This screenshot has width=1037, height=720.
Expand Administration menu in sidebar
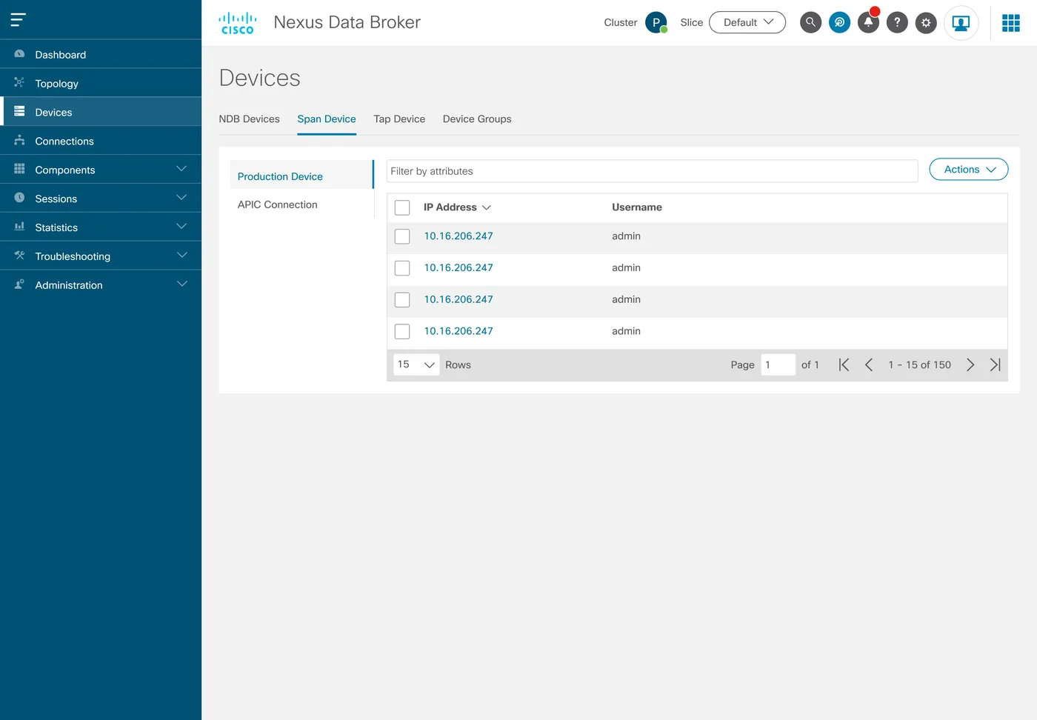[101, 285]
